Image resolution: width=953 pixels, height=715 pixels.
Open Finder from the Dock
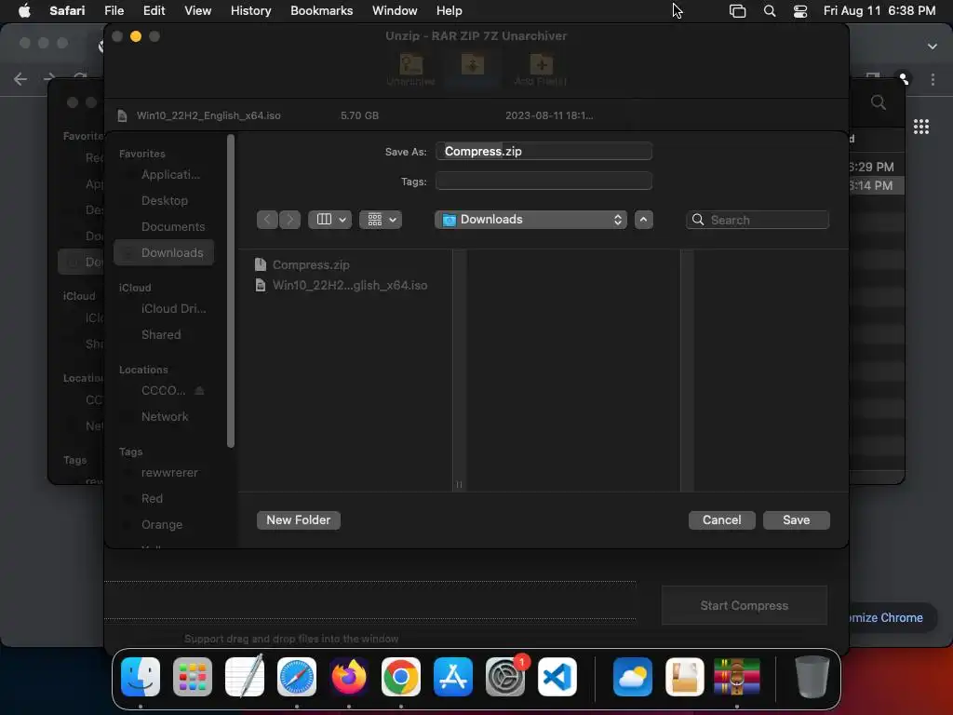pyautogui.click(x=141, y=677)
